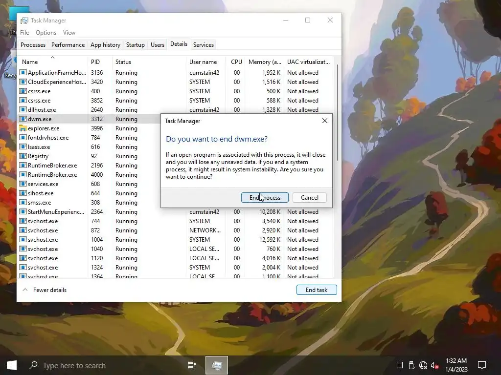Click the Task Manager taskbar icon
501x375 pixels.
[x=217, y=365]
